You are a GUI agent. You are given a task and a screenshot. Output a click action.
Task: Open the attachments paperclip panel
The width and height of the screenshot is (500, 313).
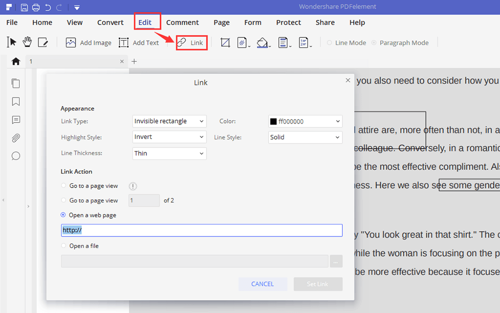pos(15,138)
